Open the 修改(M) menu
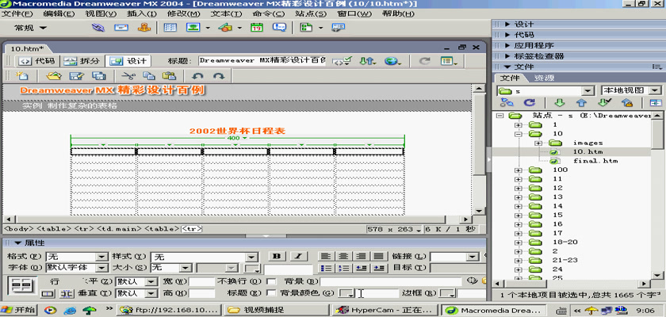The image size is (666, 317). (184, 13)
